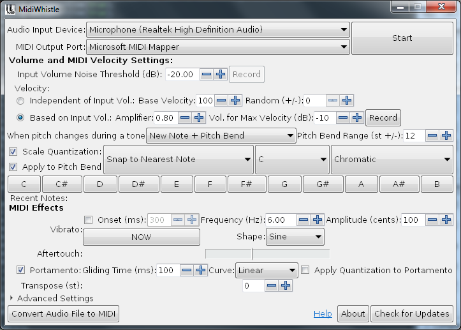Image resolution: width=461 pixels, height=330 pixels.
Task: Raise Transpose value with plus icon
Action: coord(286,286)
